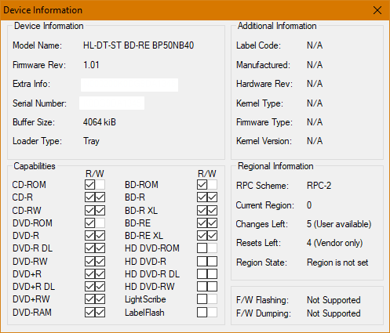The height and width of the screenshot is (333, 390).
Task: Select Hardware Rev N/A value
Action: pyautogui.click(x=315, y=84)
